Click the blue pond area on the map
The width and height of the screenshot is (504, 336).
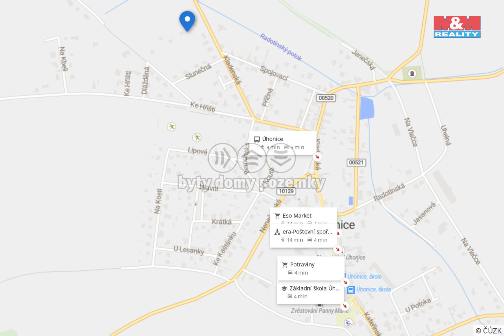click(x=367, y=108)
